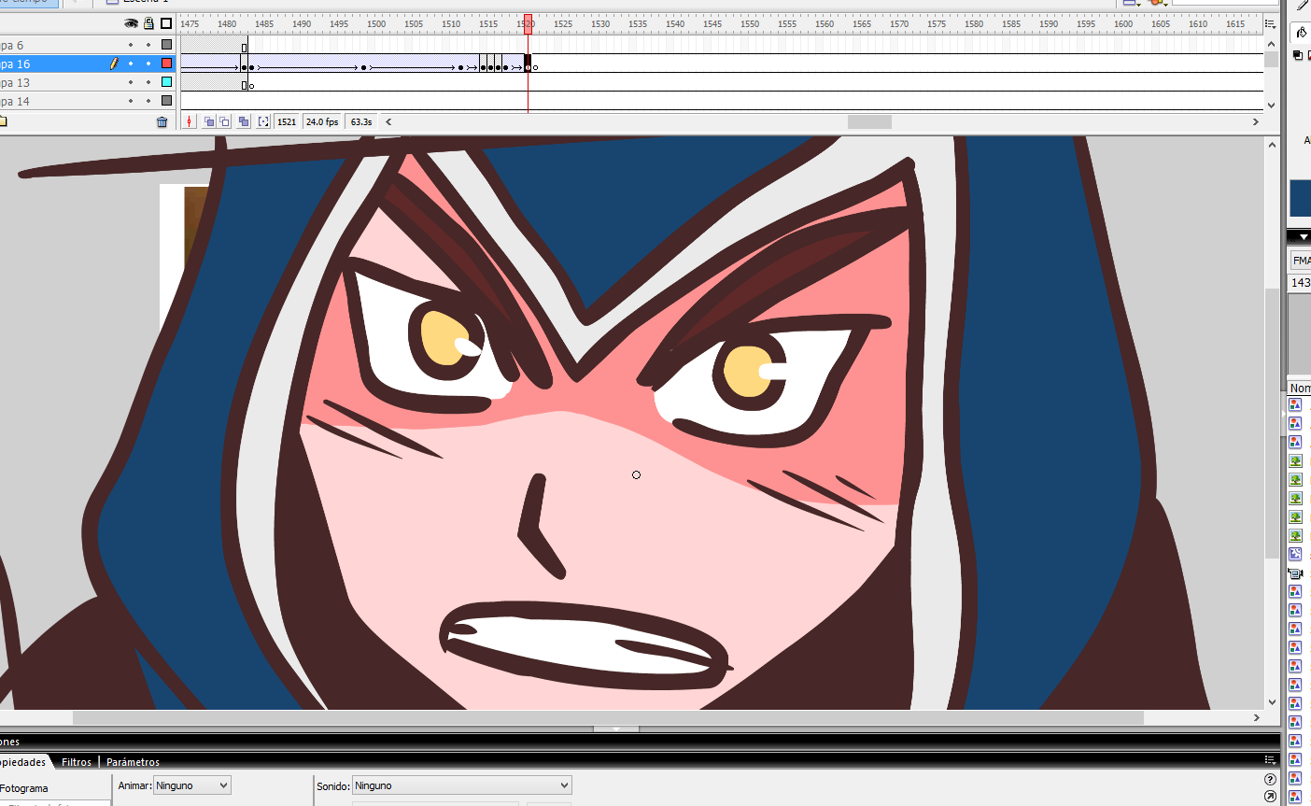Click the stage vertical scroll up arrow
The width and height of the screenshot is (1311, 806).
[x=1272, y=145]
